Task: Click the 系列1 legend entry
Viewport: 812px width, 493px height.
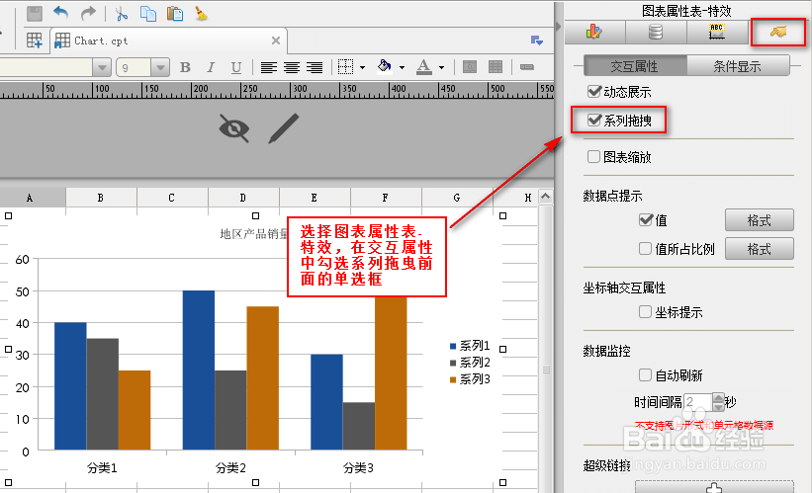Action: point(470,346)
